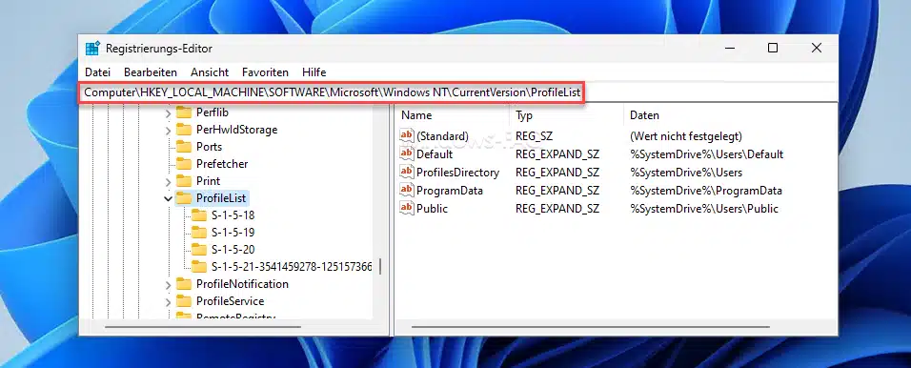Select the Perflib key label

(213, 112)
